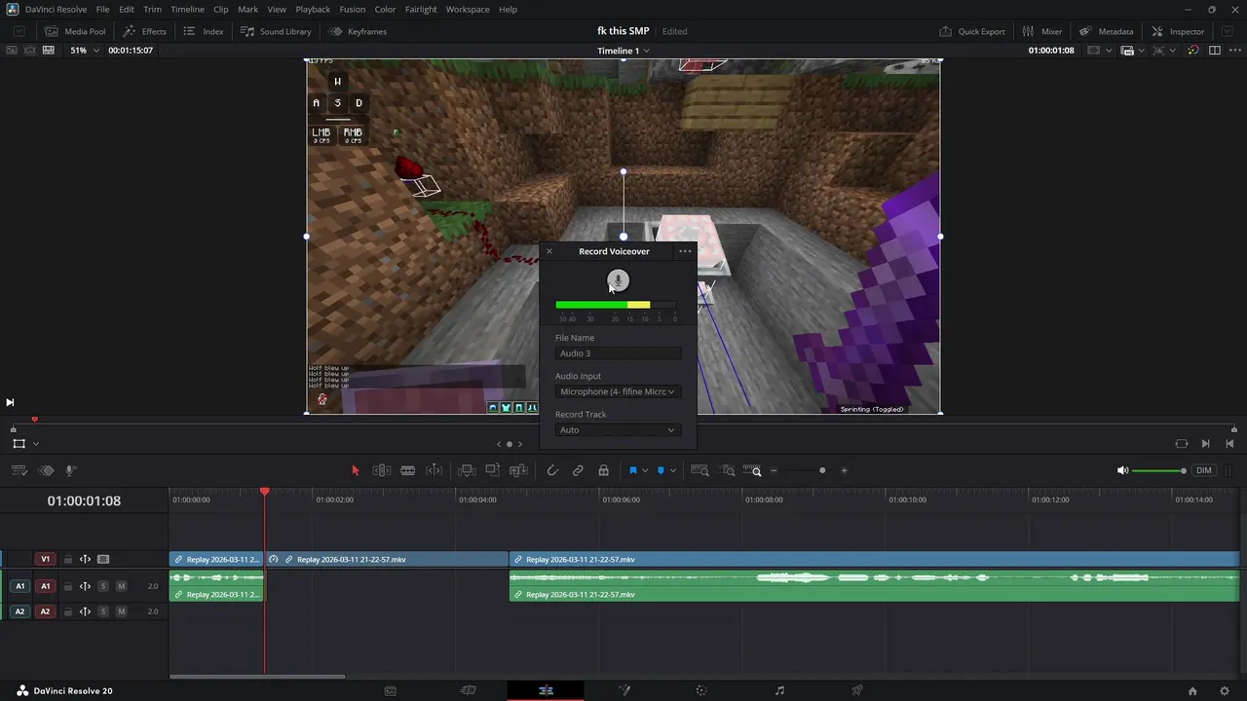The width and height of the screenshot is (1247, 701).
Task: Click the timeline zoom out minus button
Action: (x=774, y=471)
